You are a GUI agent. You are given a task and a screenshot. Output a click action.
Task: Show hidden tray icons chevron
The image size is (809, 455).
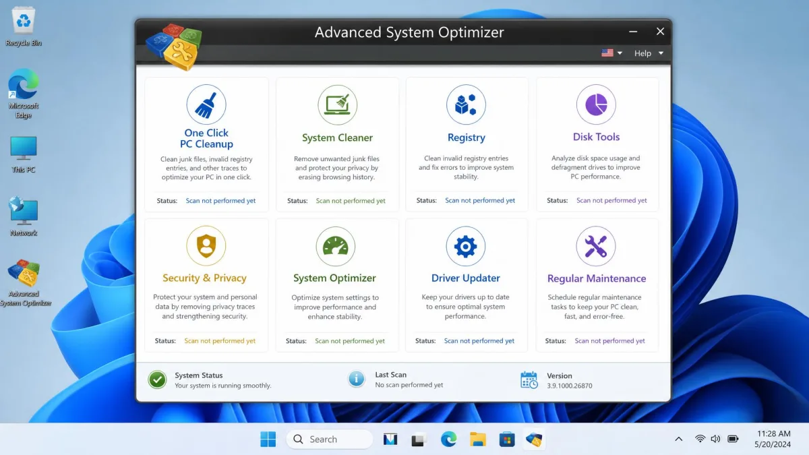[678, 439]
